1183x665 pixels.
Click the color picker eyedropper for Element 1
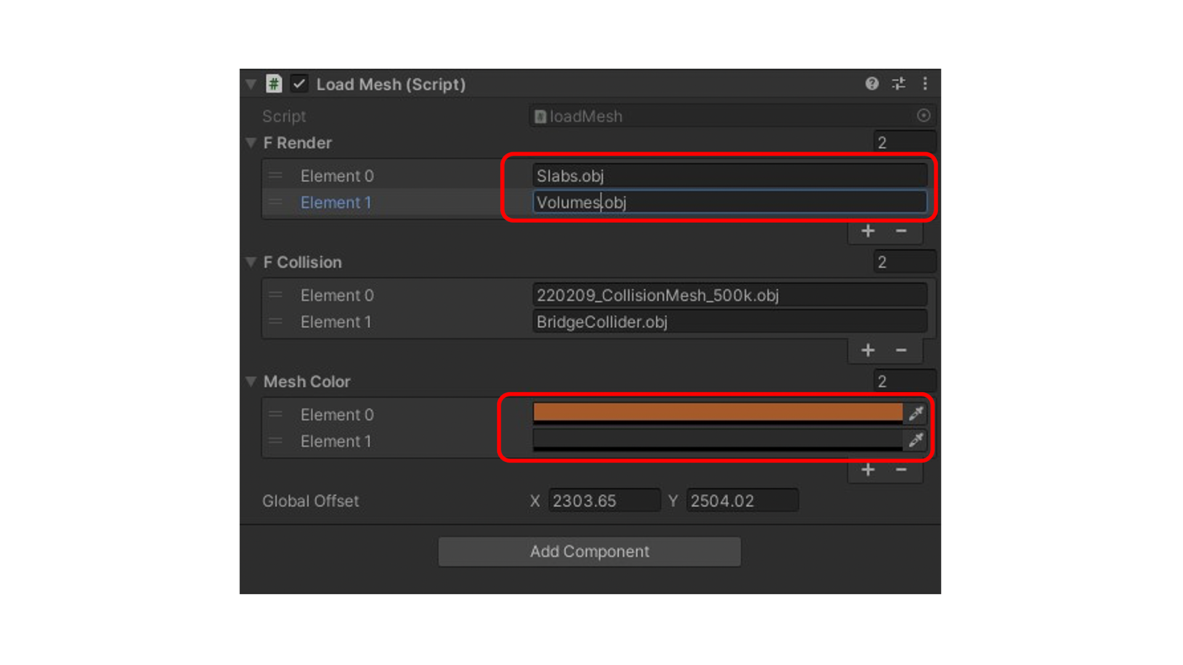[916, 440]
